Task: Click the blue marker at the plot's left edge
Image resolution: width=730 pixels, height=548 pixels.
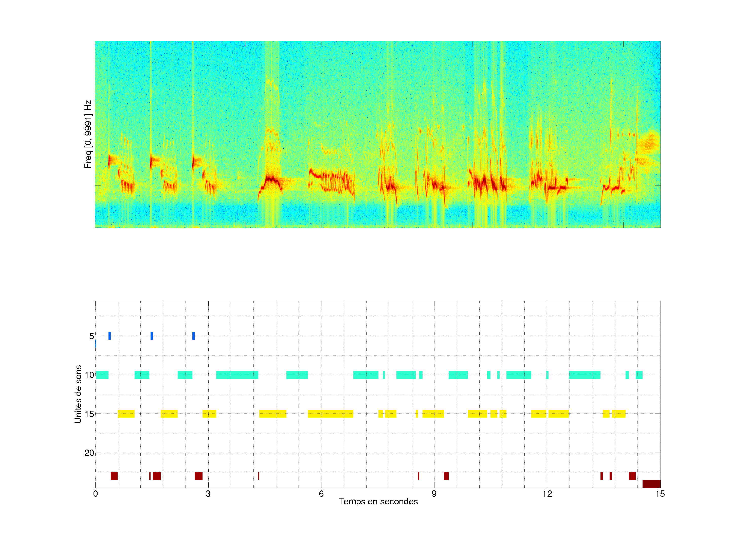Action: coord(95,344)
